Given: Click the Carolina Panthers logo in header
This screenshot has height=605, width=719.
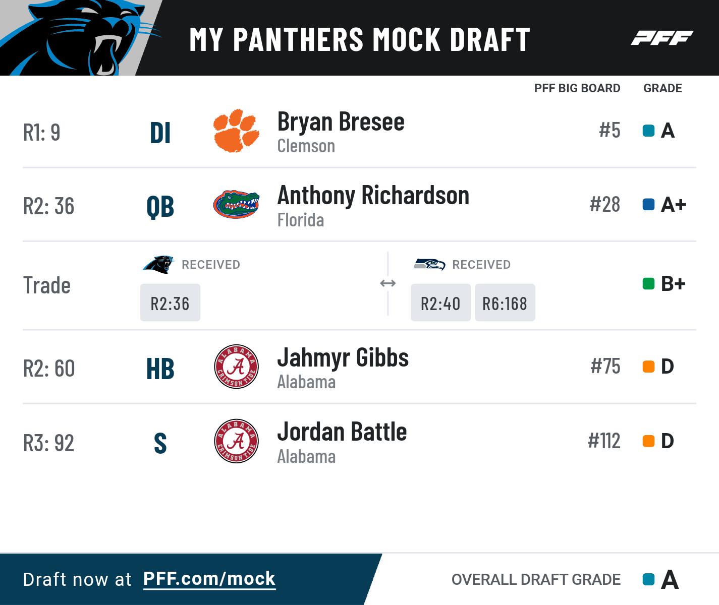Looking at the screenshot, I should click(x=81, y=38).
